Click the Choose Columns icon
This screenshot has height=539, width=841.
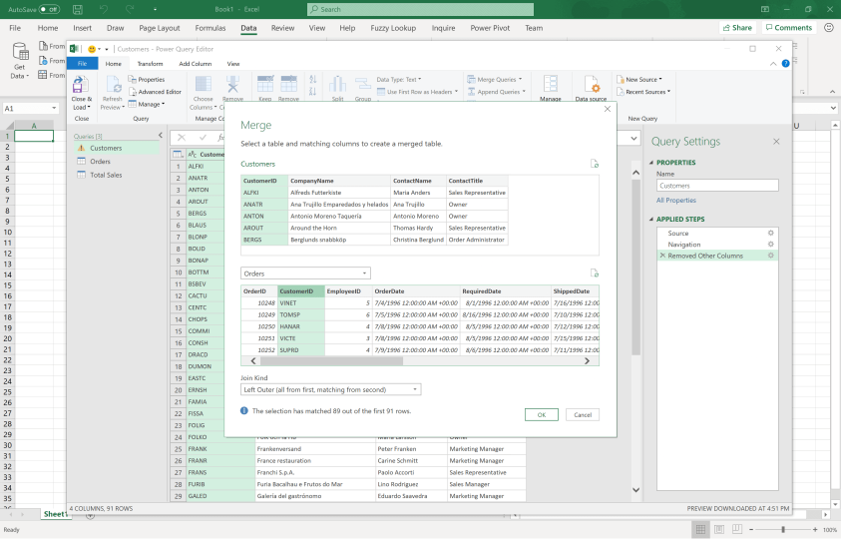tap(203, 85)
